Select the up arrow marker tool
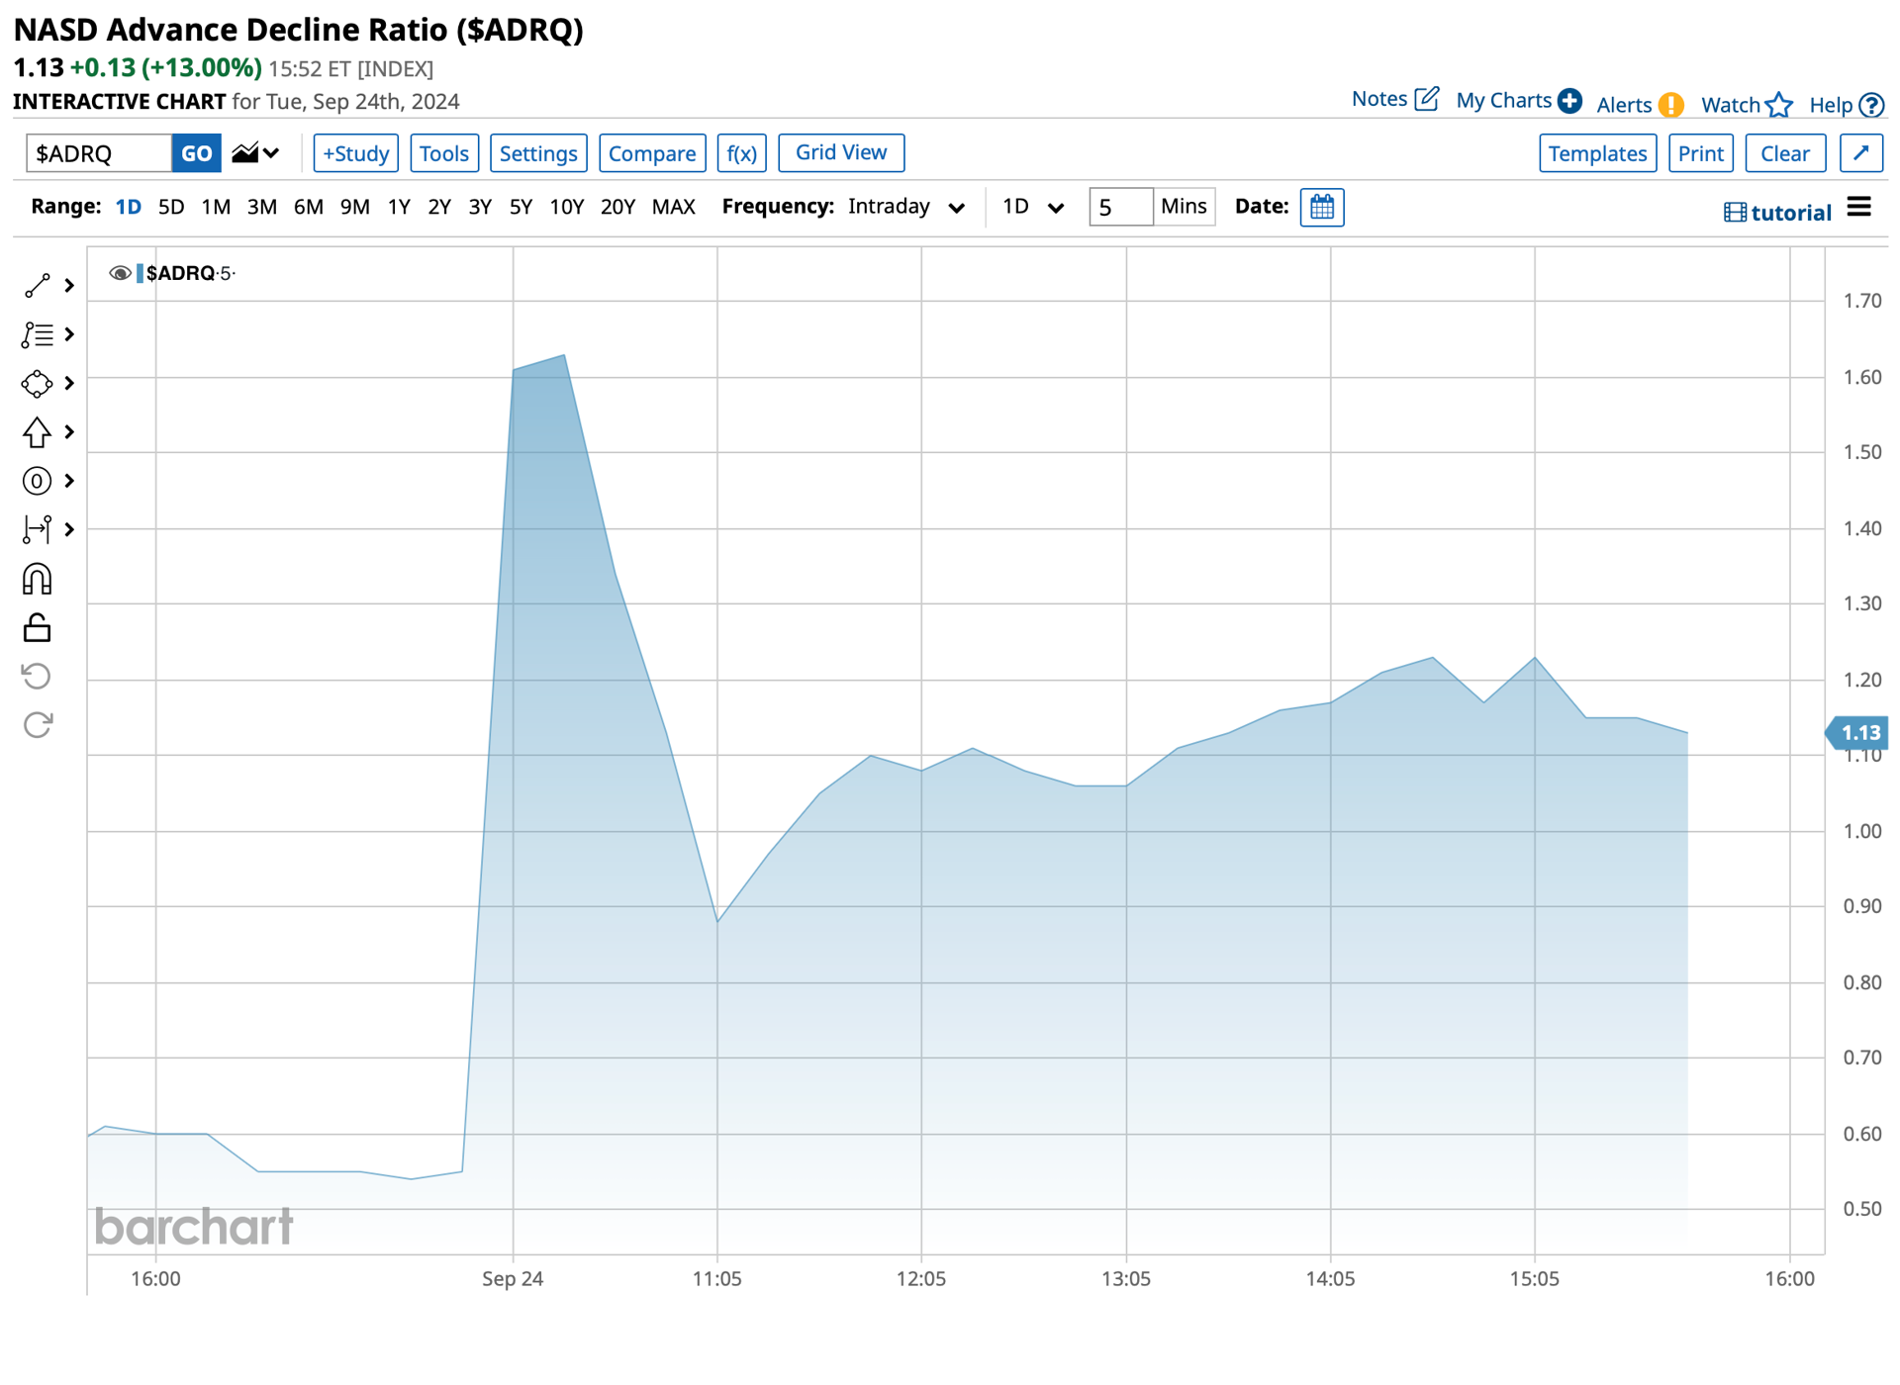This screenshot has width=1900, height=1385. 37,432
